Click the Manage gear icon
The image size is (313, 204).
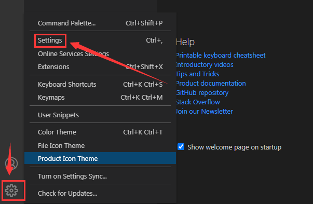pos(11,191)
